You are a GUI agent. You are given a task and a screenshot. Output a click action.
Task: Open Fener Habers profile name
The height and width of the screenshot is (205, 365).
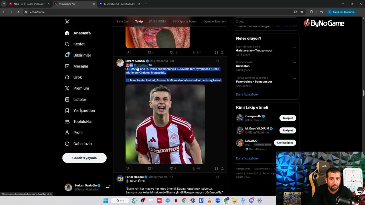135,177
